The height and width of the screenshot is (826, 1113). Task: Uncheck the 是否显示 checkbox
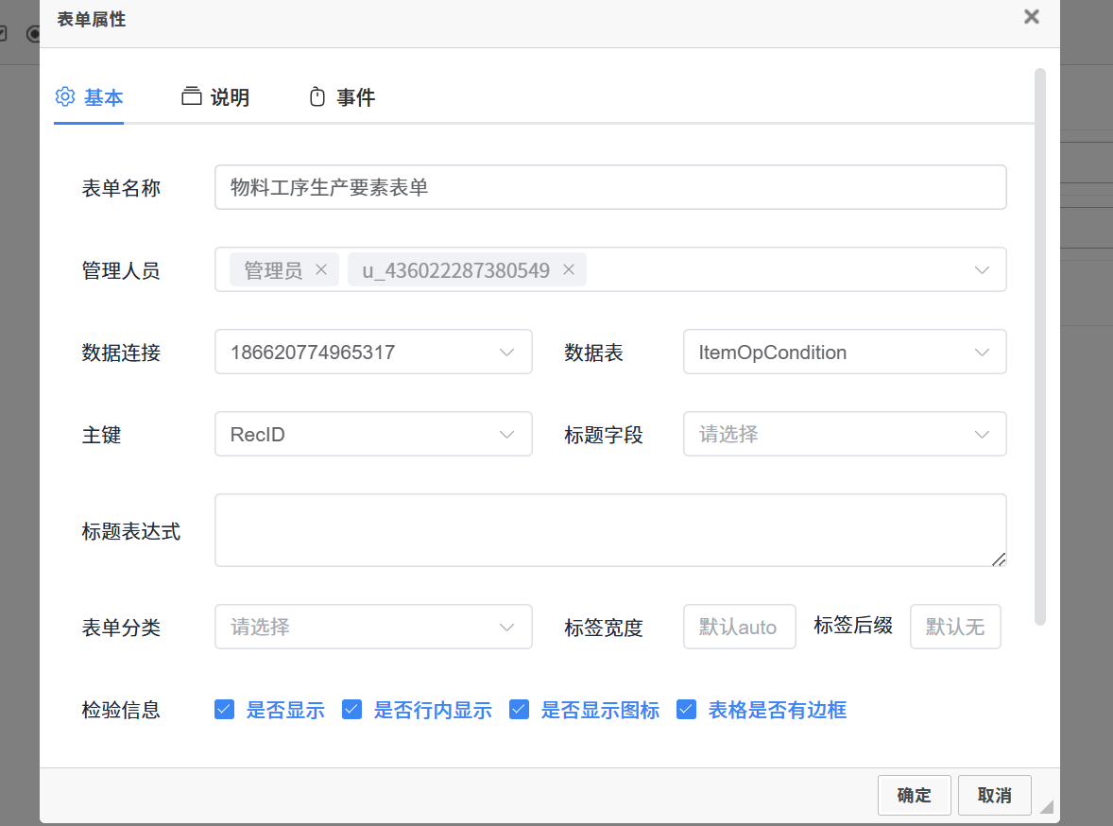click(x=225, y=710)
